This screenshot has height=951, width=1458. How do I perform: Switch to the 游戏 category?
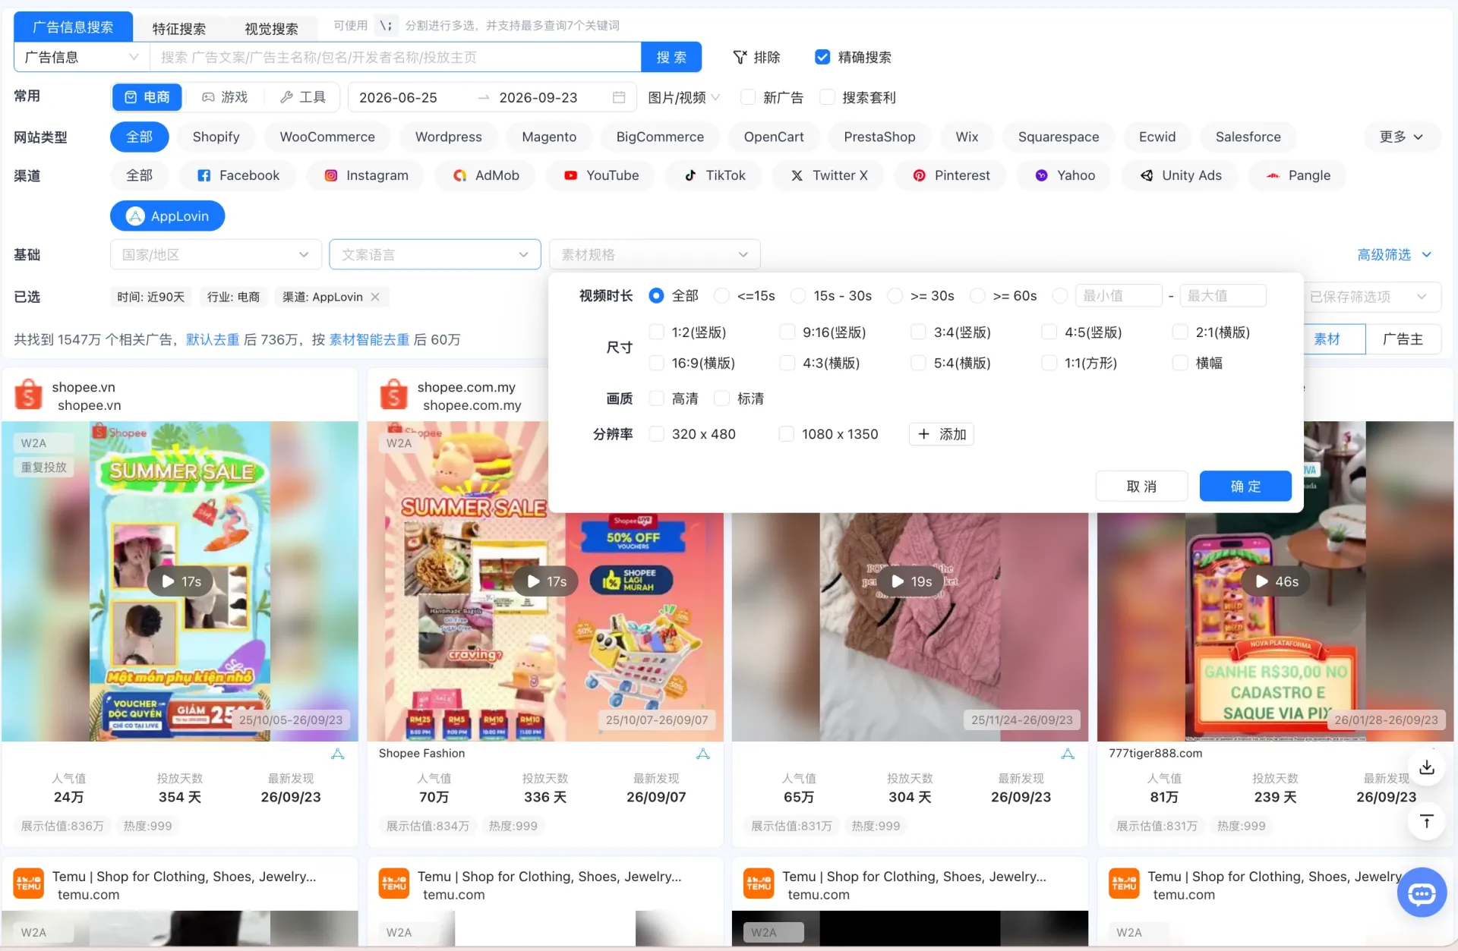225,97
